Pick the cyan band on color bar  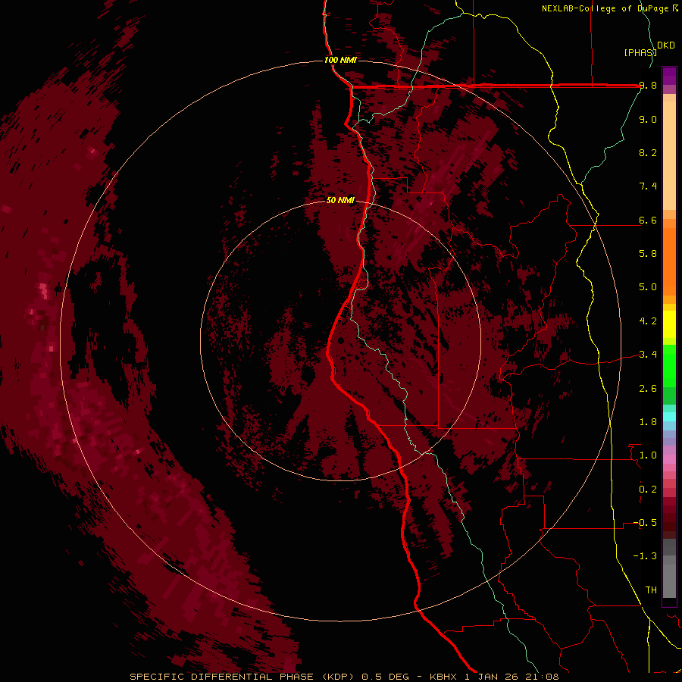coord(669,416)
